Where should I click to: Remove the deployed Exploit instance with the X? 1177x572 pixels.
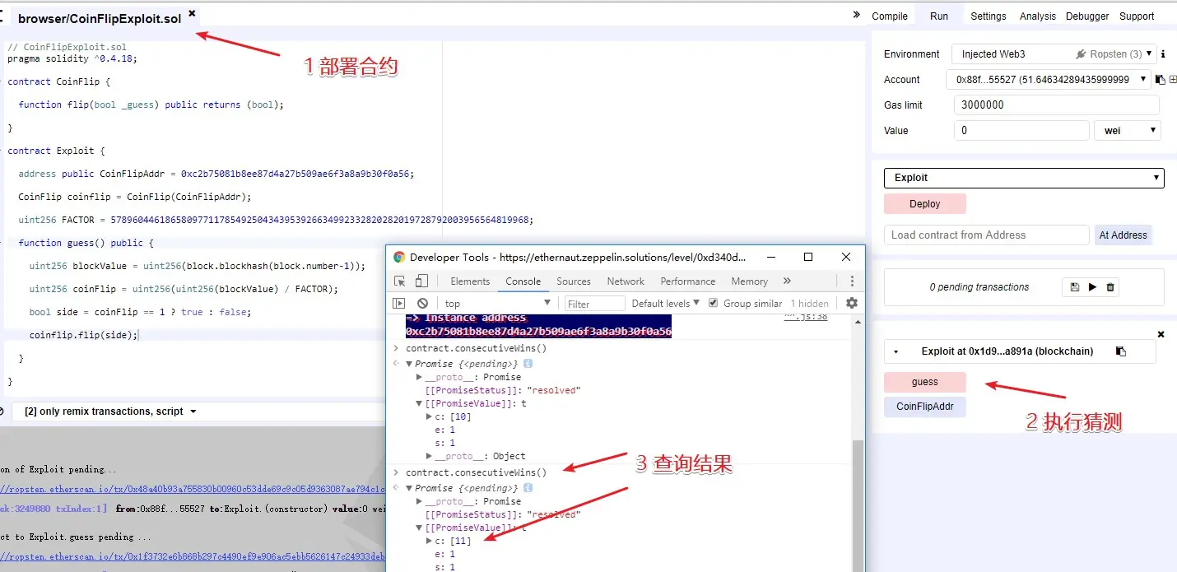(x=1161, y=334)
